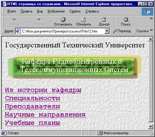Refresh the page with Обновить icon
Image resolution: width=155 pixels, height=137 pixels.
(83, 19)
